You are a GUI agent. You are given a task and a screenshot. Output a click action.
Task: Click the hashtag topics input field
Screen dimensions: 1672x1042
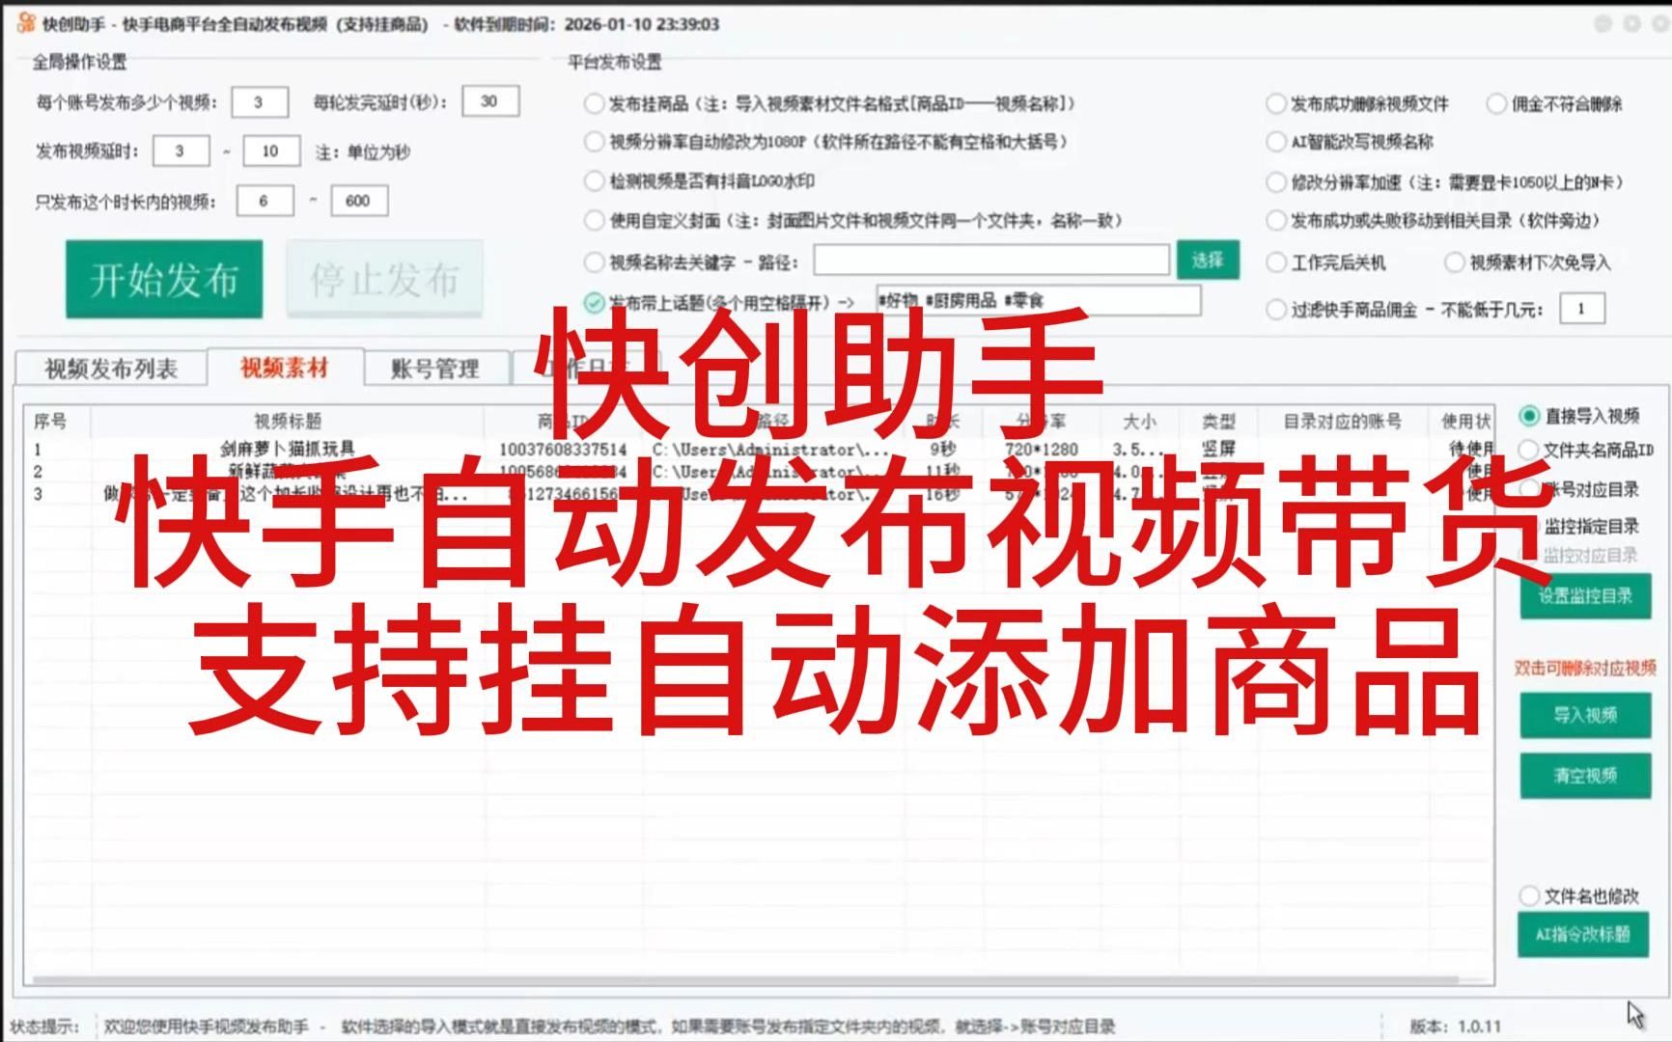click(1039, 300)
